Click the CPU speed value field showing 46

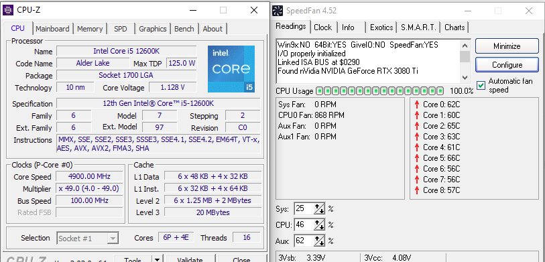[x=304, y=225]
